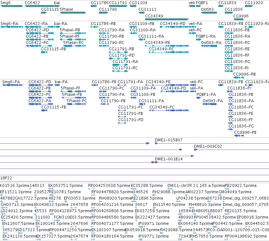Select EST RP004198692.5prime
The image size is (269, 241).
click(246, 236)
